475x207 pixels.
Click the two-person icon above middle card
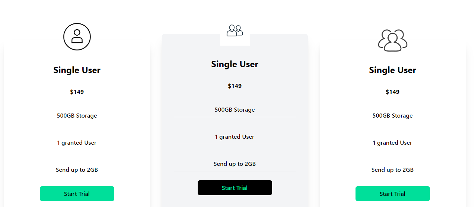[235, 30]
